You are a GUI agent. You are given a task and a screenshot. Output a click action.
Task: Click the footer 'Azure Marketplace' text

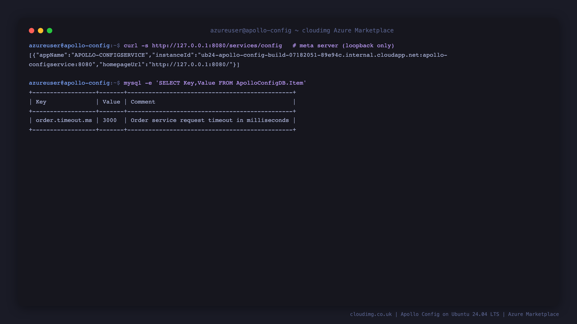(533, 314)
